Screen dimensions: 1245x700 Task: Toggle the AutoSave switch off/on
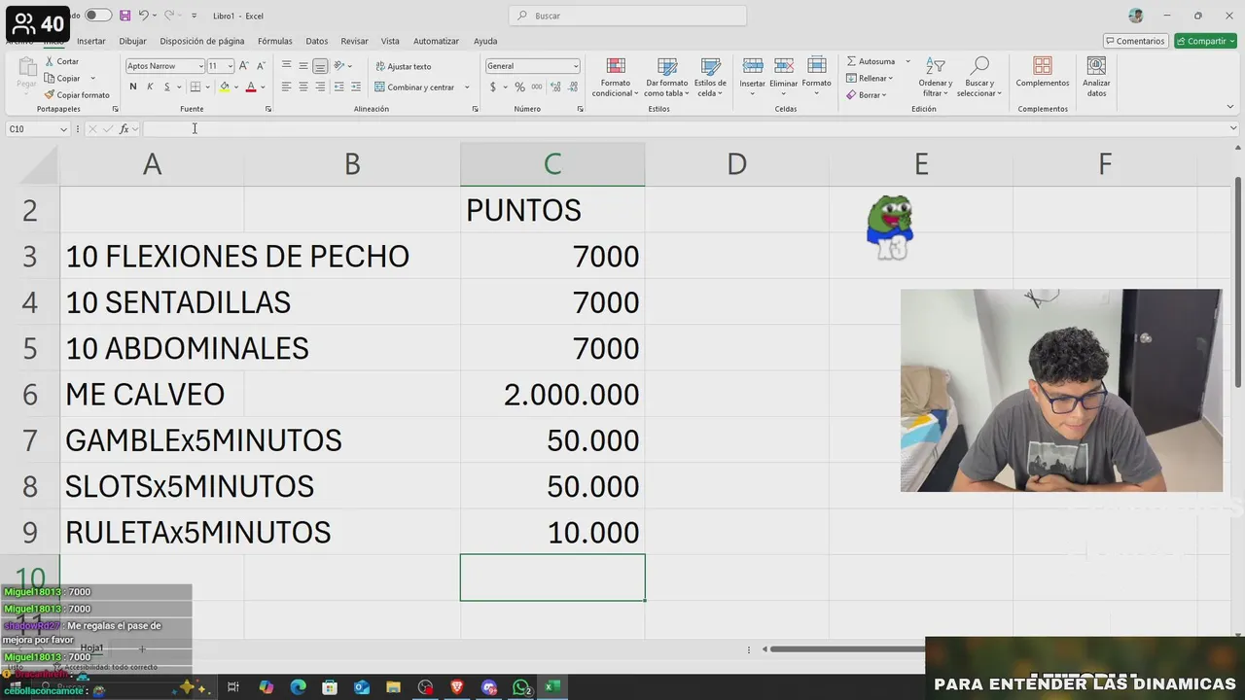97,16
